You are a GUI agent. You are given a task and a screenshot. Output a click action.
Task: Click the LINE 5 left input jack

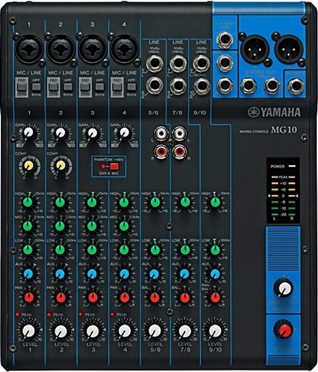coord(155,63)
